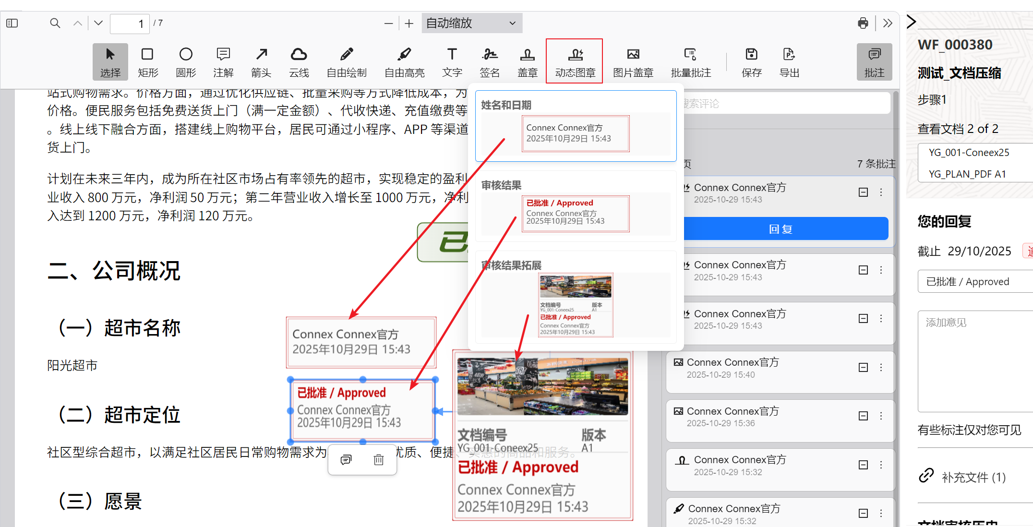The height and width of the screenshot is (527, 1033).
Task: Select the 矩形 rectangle tool
Action: (x=147, y=62)
